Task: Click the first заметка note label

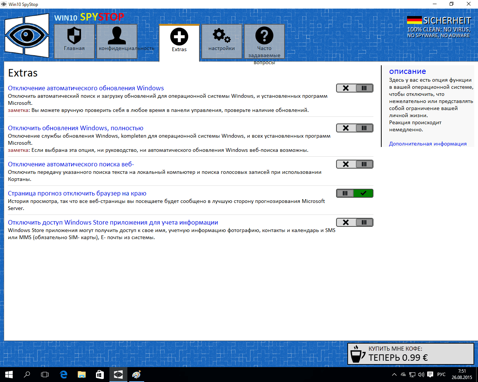Action: (x=18, y=110)
